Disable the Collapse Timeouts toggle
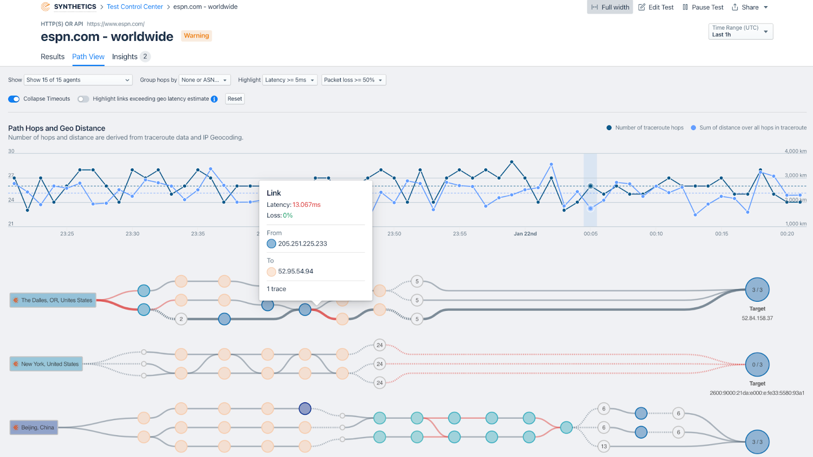 [x=14, y=99]
